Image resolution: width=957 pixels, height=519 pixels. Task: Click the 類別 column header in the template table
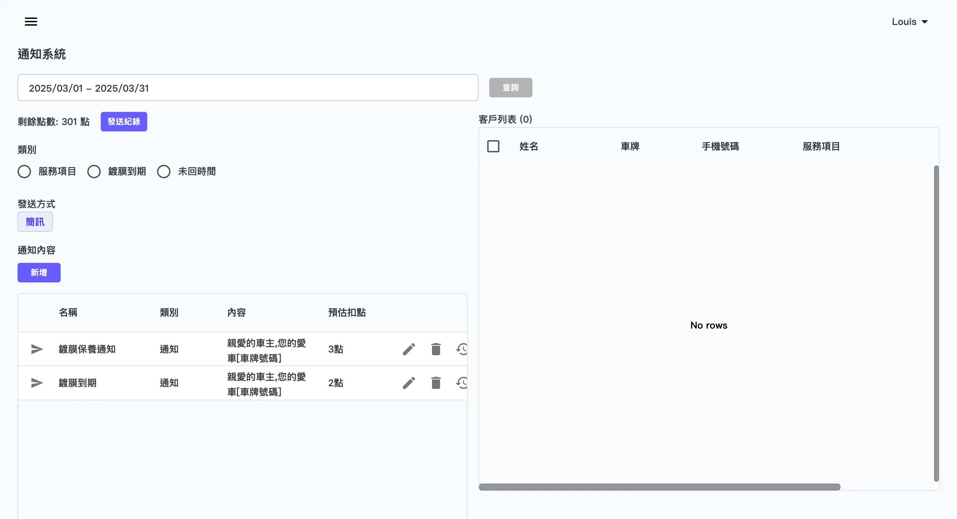pyautogui.click(x=169, y=312)
